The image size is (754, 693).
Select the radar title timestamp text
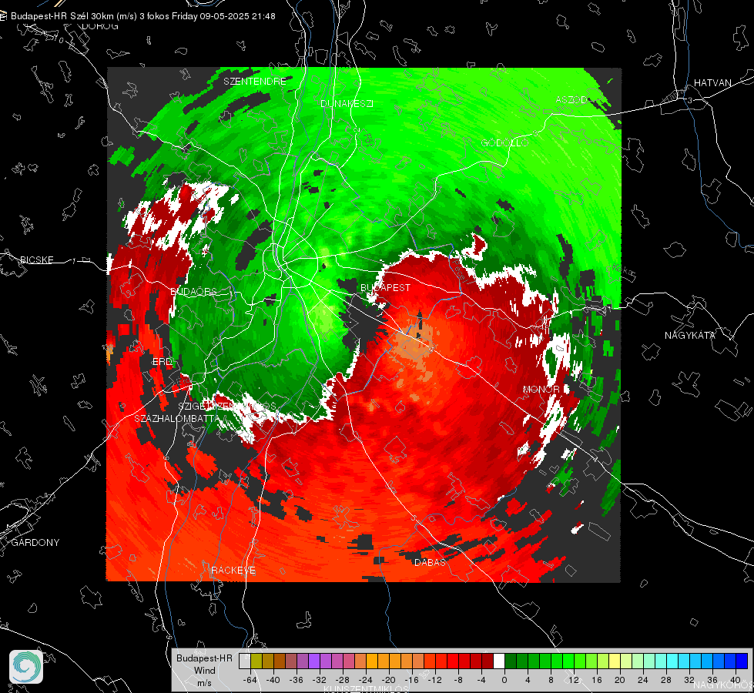pos(223,16)
